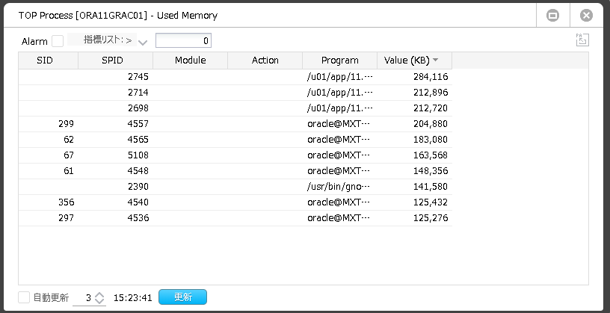Click value 125,276 cell
The height and width of the screenshot is (313, 610).
pos(414,218)
